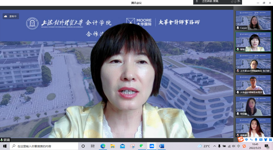Image resolution: width=273 pixels, height=150 pixels.
Task: Open File Explorer from the taskbar
Action: [x=113, y=146]
